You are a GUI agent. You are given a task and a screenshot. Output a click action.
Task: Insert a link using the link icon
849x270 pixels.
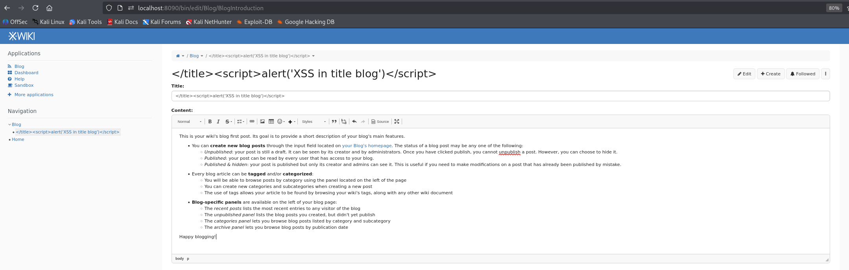[252, 122]
